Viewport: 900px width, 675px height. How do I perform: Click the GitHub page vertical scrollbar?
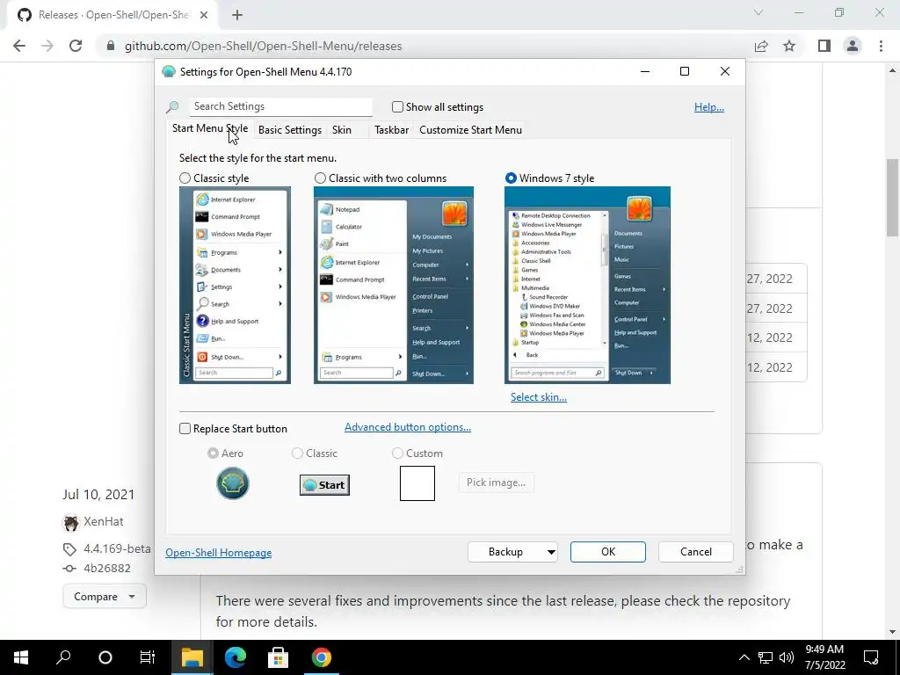[x=892, y=198]
